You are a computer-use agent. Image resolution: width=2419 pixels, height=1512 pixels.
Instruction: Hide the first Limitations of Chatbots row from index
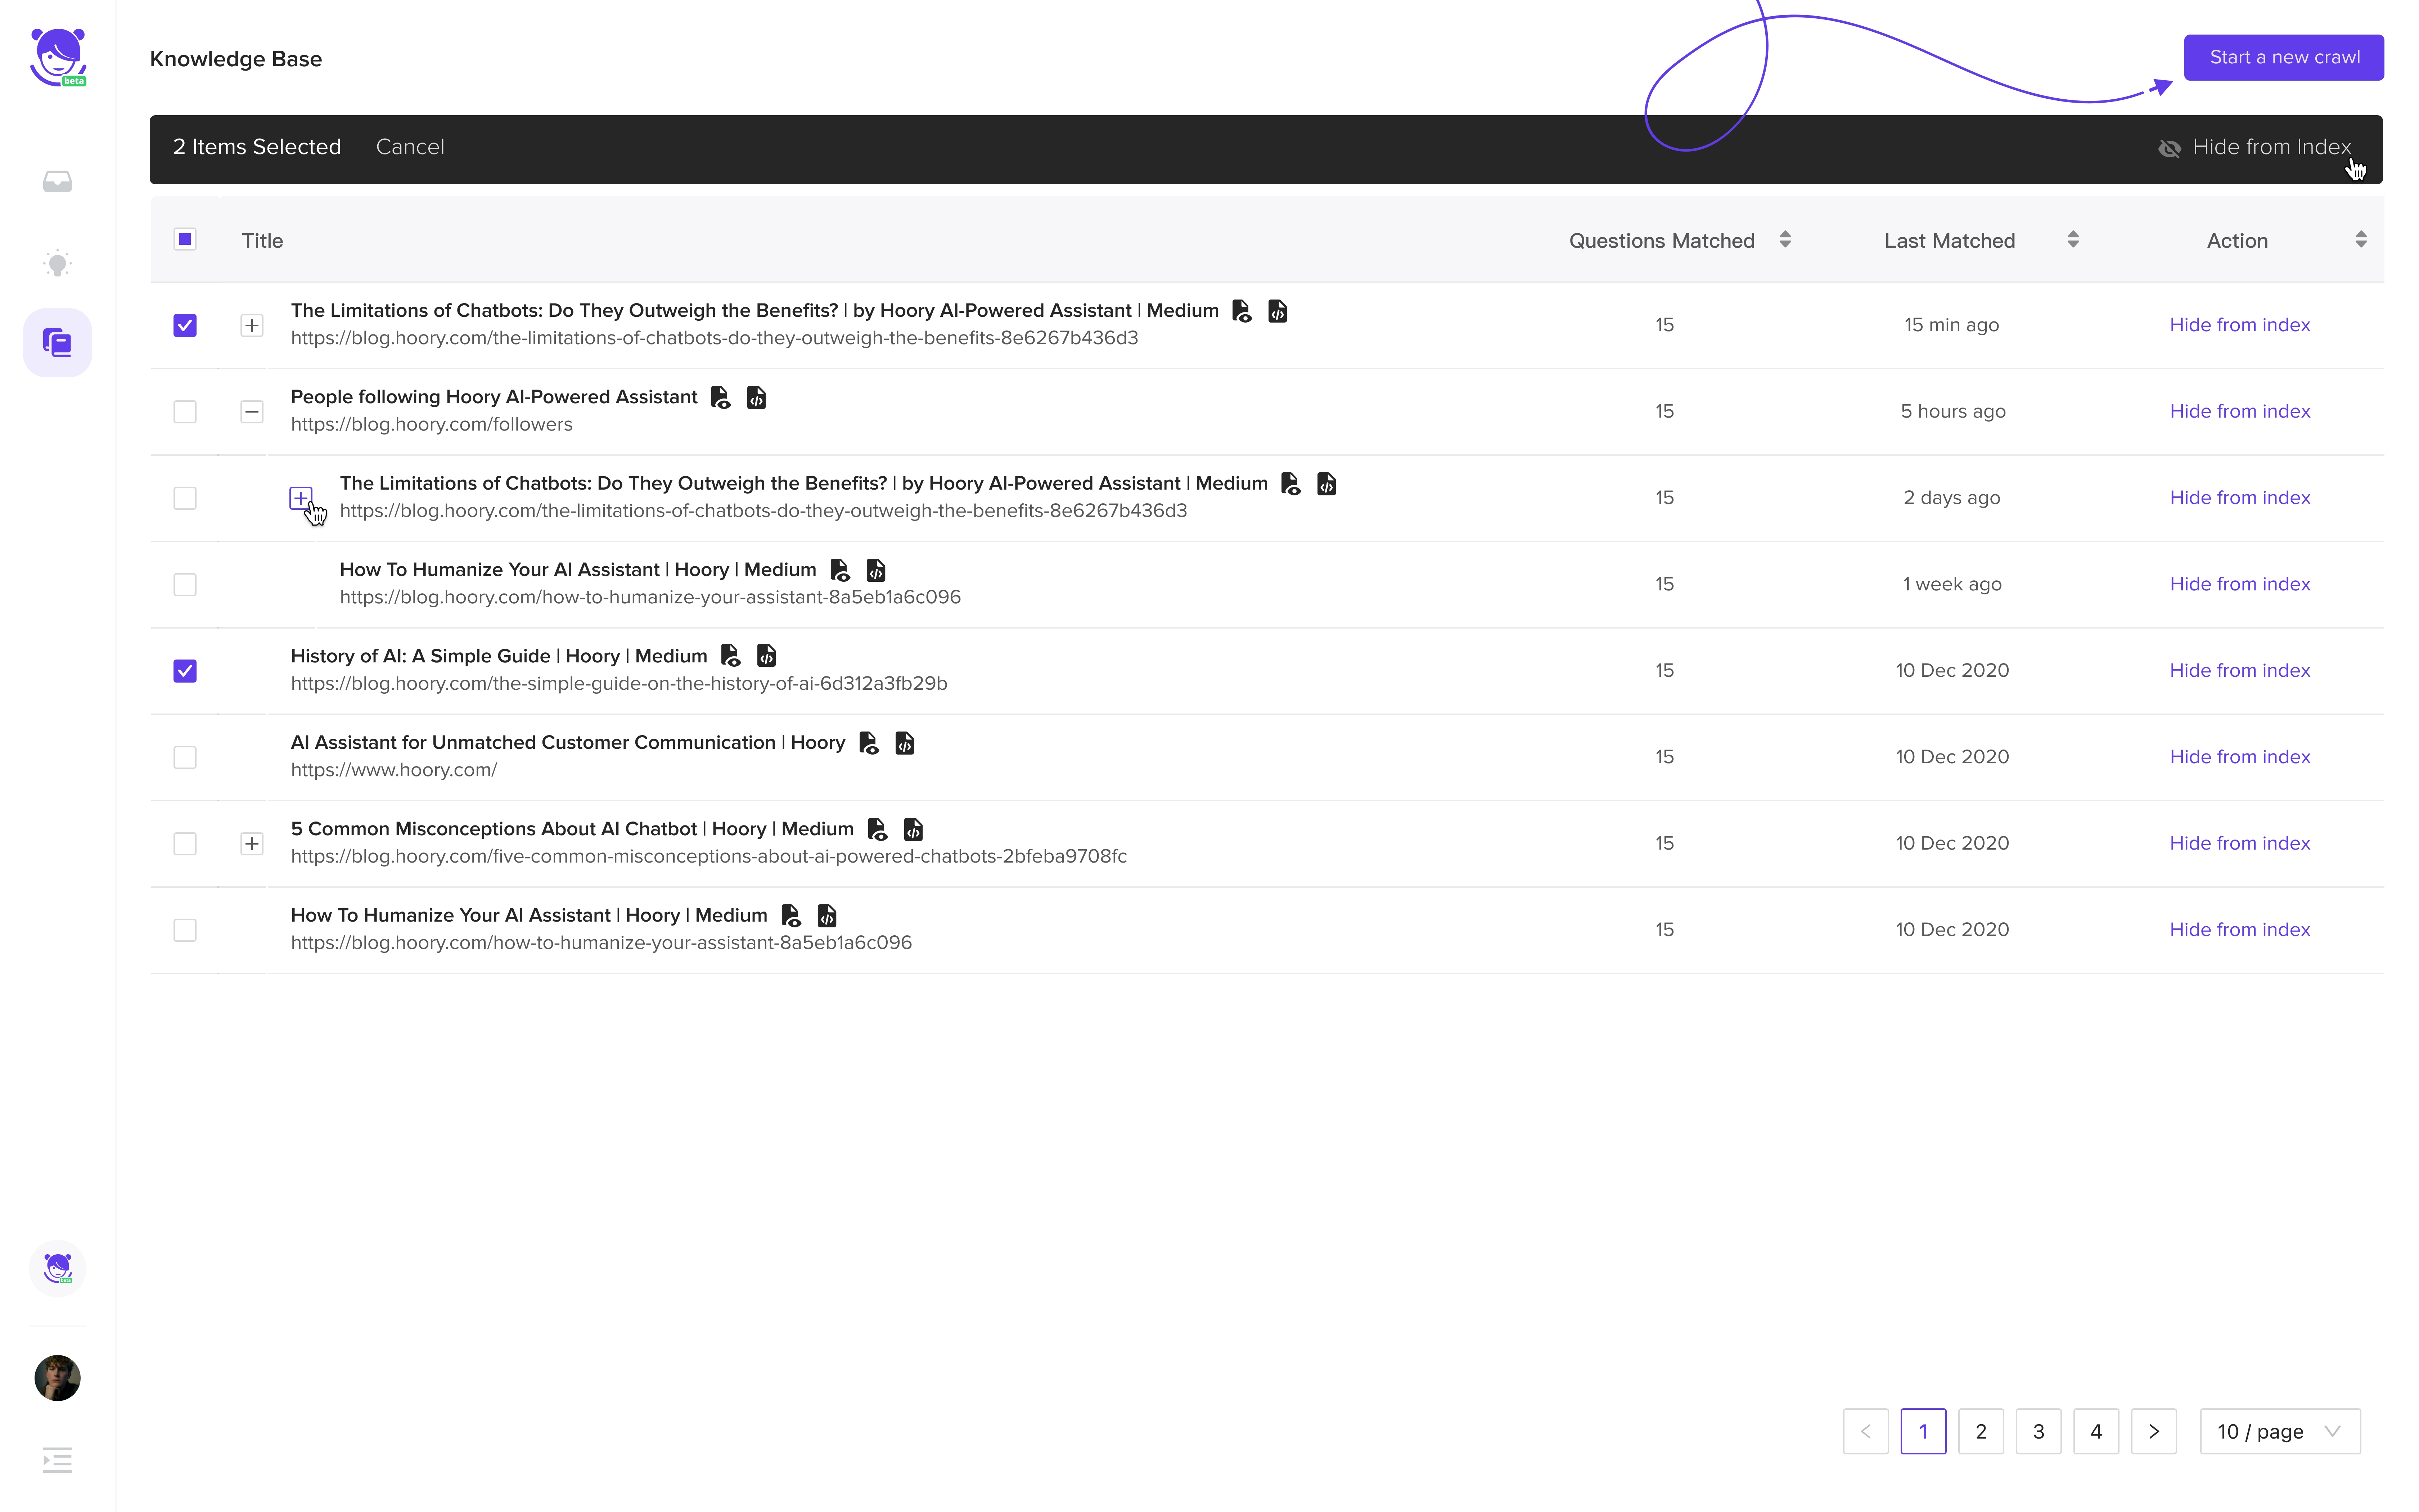2240,325
